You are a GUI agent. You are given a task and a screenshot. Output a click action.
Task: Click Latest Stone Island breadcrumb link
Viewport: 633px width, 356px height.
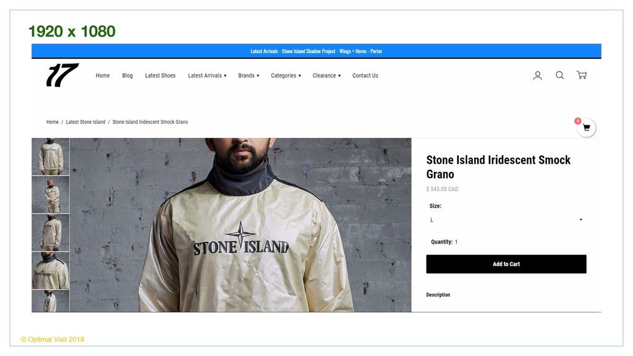pos(85,122)
